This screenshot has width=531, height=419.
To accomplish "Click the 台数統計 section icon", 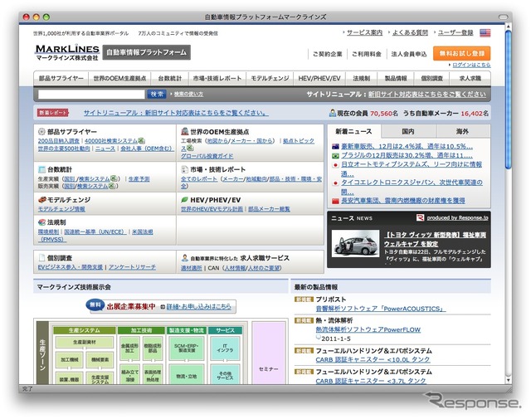I will click(x=41, y=169).
